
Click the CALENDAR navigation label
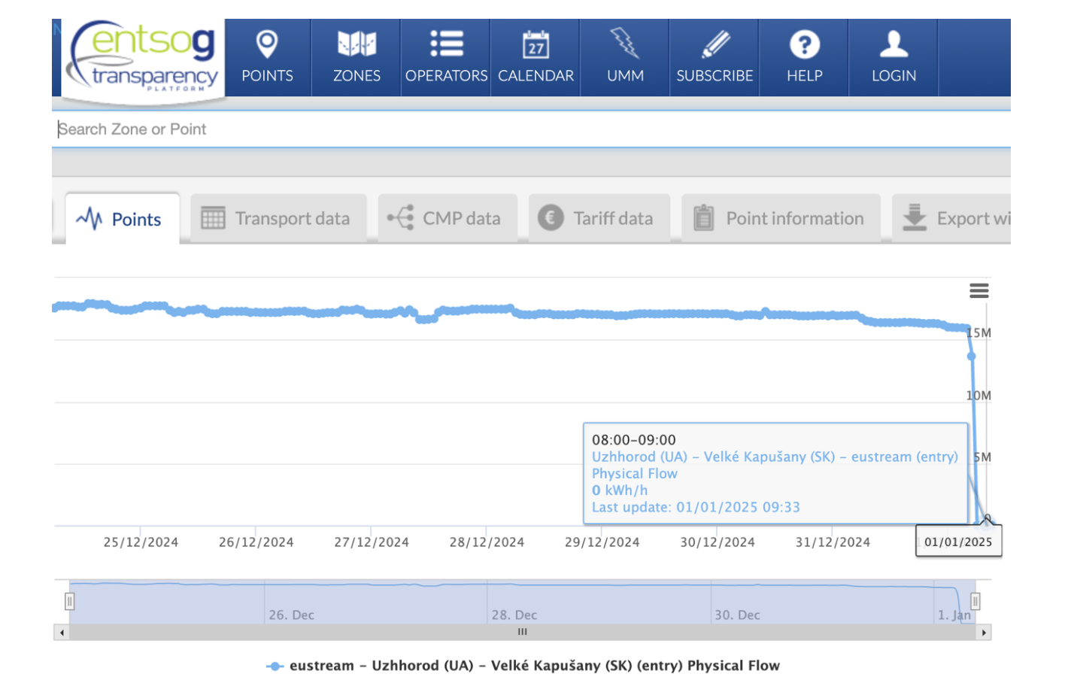click(536, 76)
